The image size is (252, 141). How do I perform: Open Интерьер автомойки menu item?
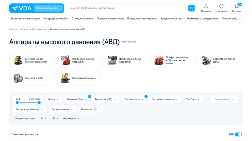click(x=56, y=18)
